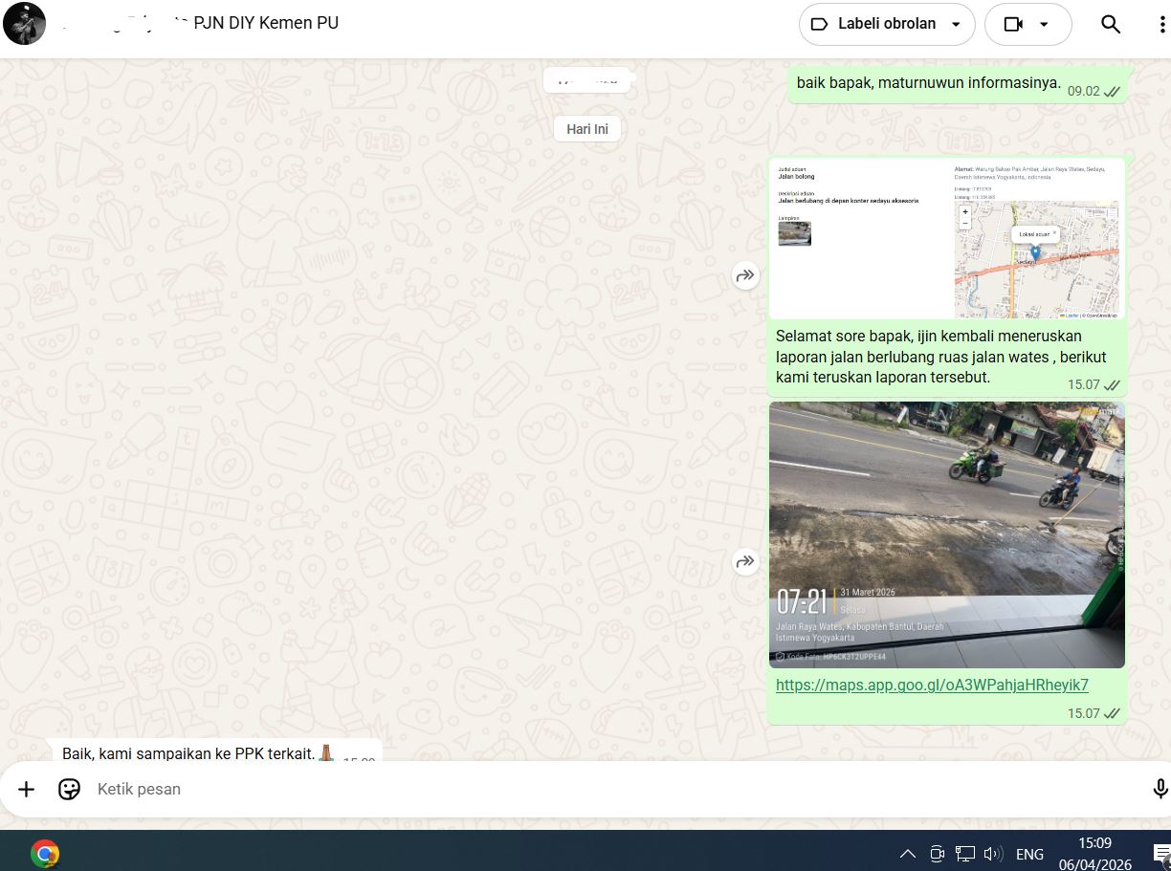This screenshot has height=871, width=1171.
Task: Open the complaint report screenshot image
Action: click(x=947, y=238)
